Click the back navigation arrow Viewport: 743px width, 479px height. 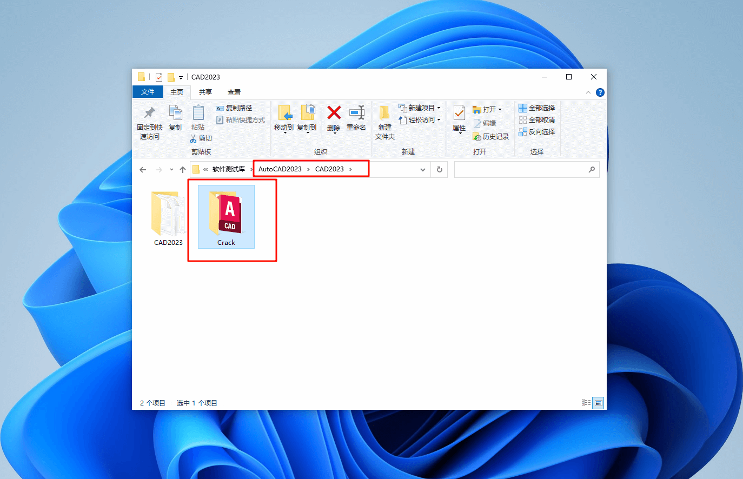[x=142, y=169]
